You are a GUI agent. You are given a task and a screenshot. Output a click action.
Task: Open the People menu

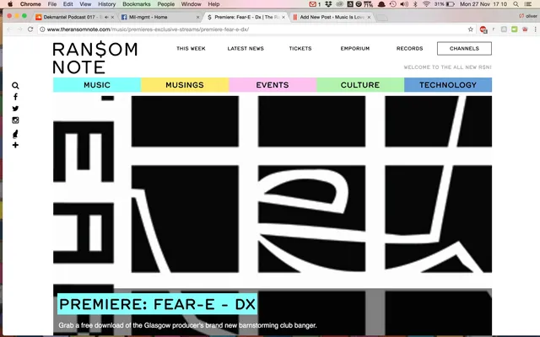tap(166, 4)
